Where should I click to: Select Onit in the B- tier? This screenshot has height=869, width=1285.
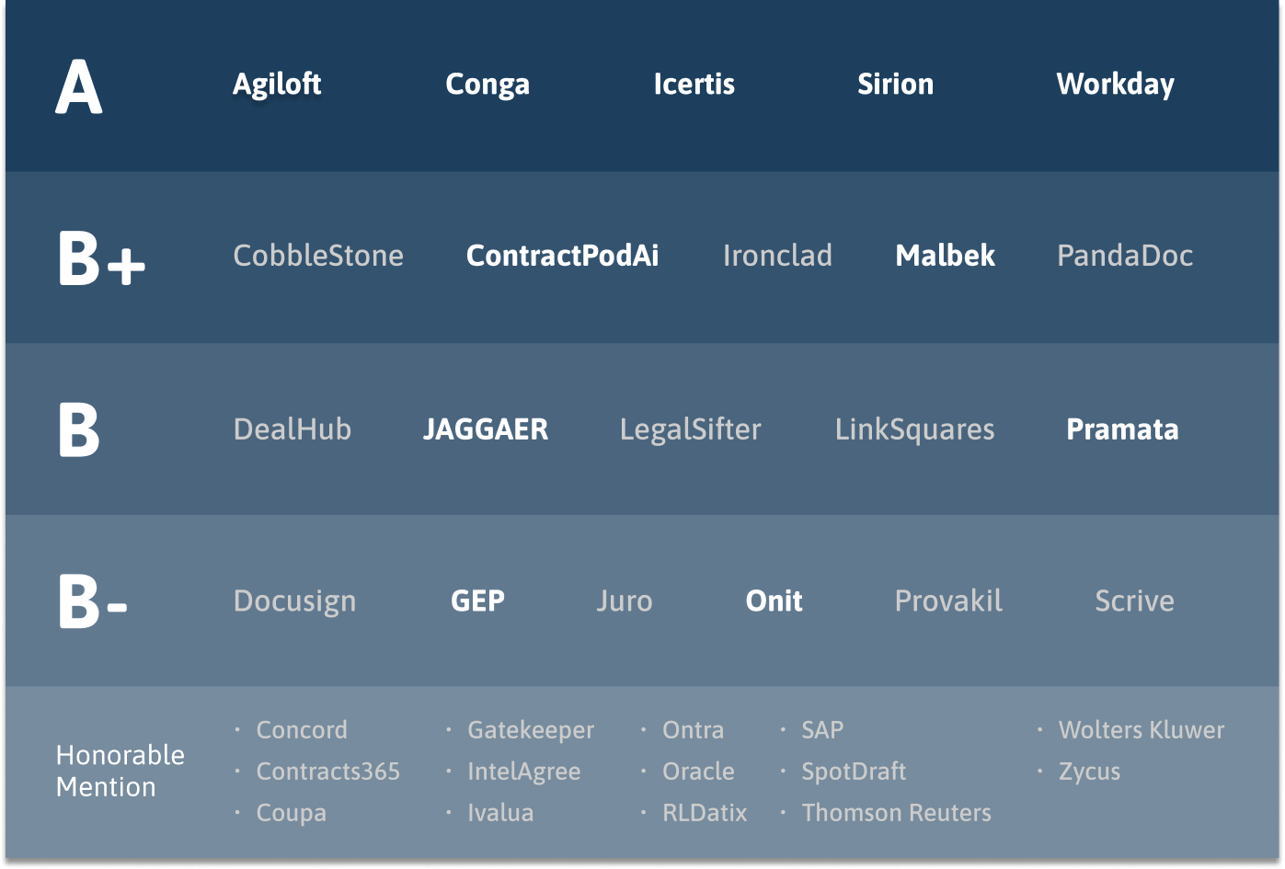[x=774, y=601]
